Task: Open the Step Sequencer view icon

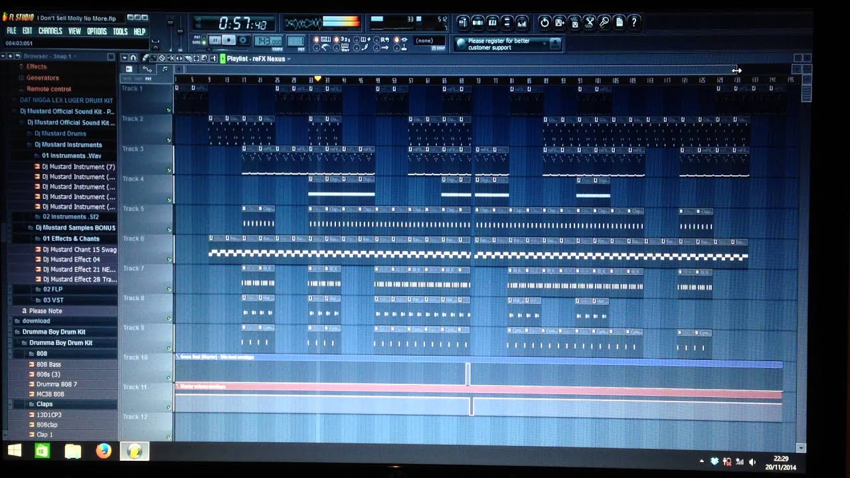Action: 477,23
